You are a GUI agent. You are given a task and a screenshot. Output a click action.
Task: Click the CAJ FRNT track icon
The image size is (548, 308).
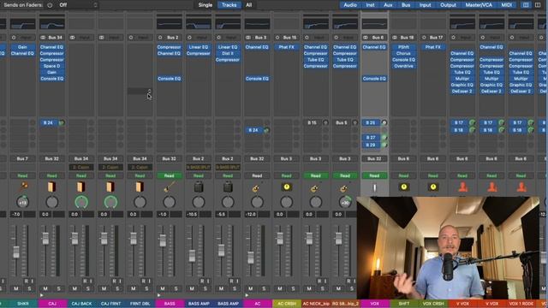(110, 187)
